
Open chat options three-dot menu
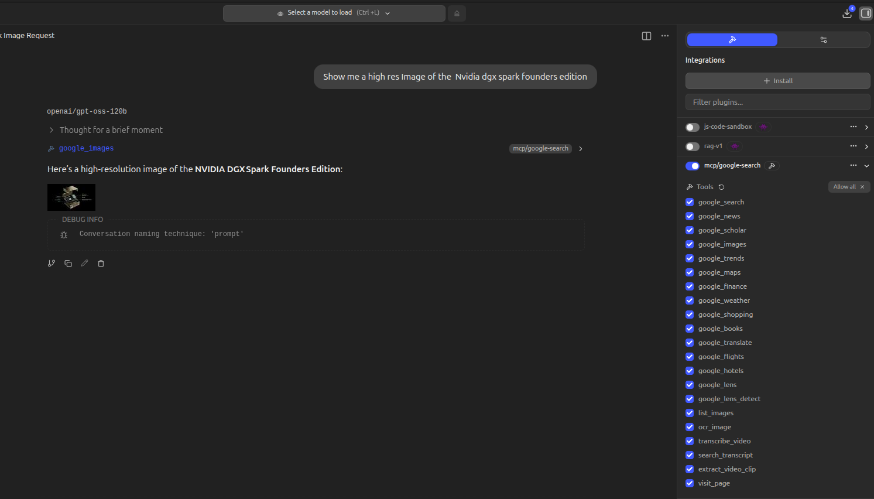pos(665,36)
